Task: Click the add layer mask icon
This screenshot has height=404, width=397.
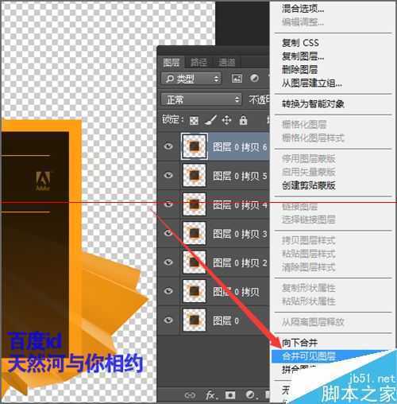Action: tap(230, 395)
